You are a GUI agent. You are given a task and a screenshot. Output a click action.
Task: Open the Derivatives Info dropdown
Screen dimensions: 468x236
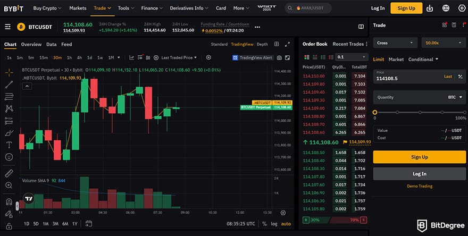pos(189,9)
